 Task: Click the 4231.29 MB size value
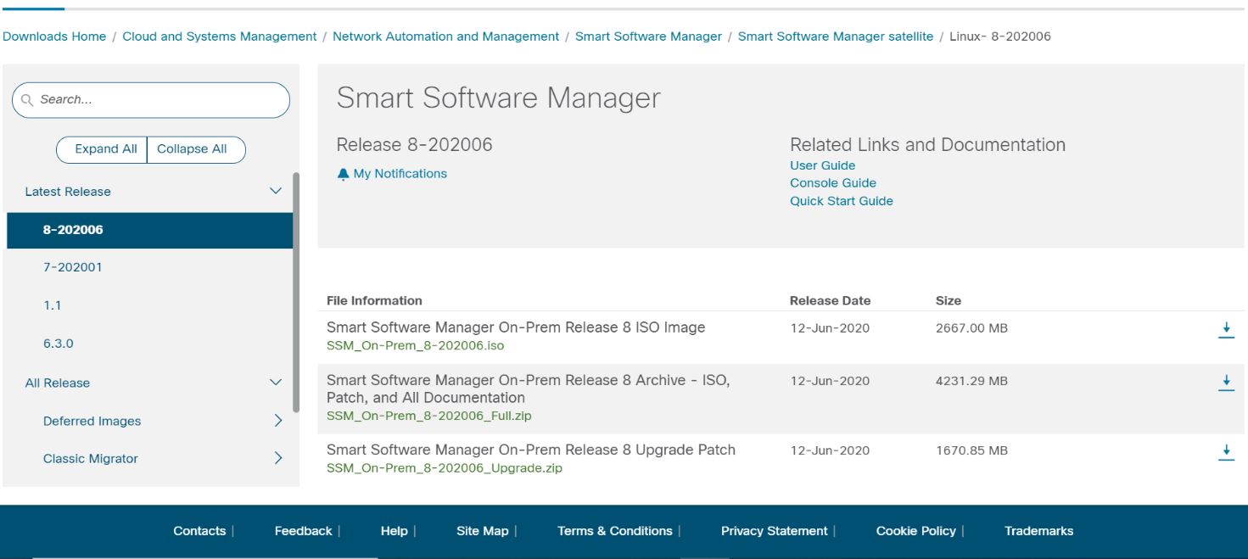(x=971, y=381)
